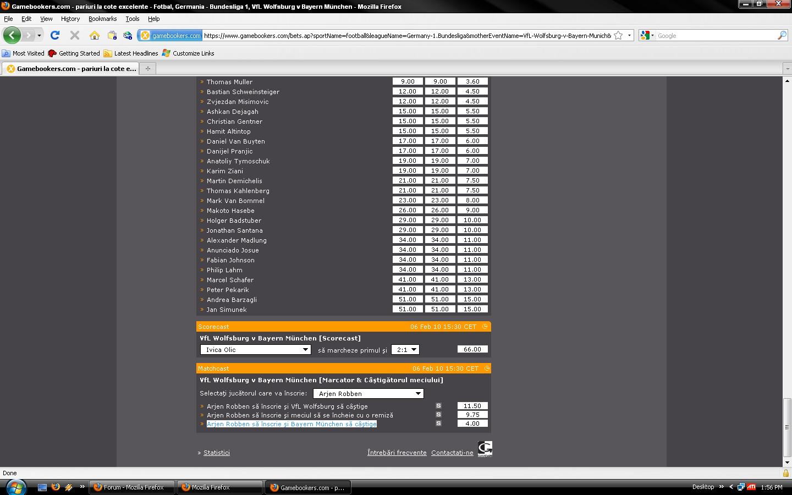Open the list all tabs dropdown arrow

point(787,69)
